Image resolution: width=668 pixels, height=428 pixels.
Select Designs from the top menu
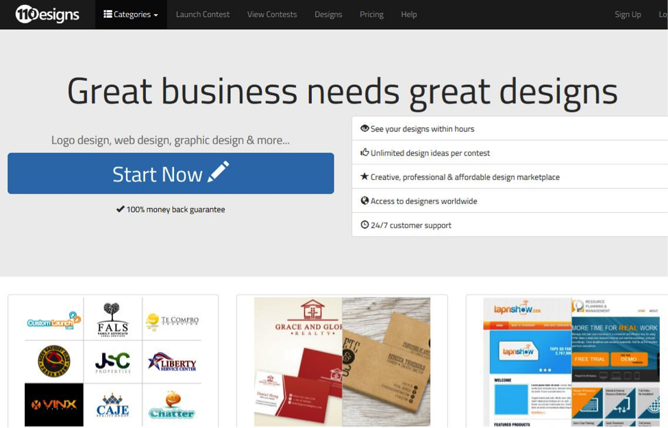328,13
